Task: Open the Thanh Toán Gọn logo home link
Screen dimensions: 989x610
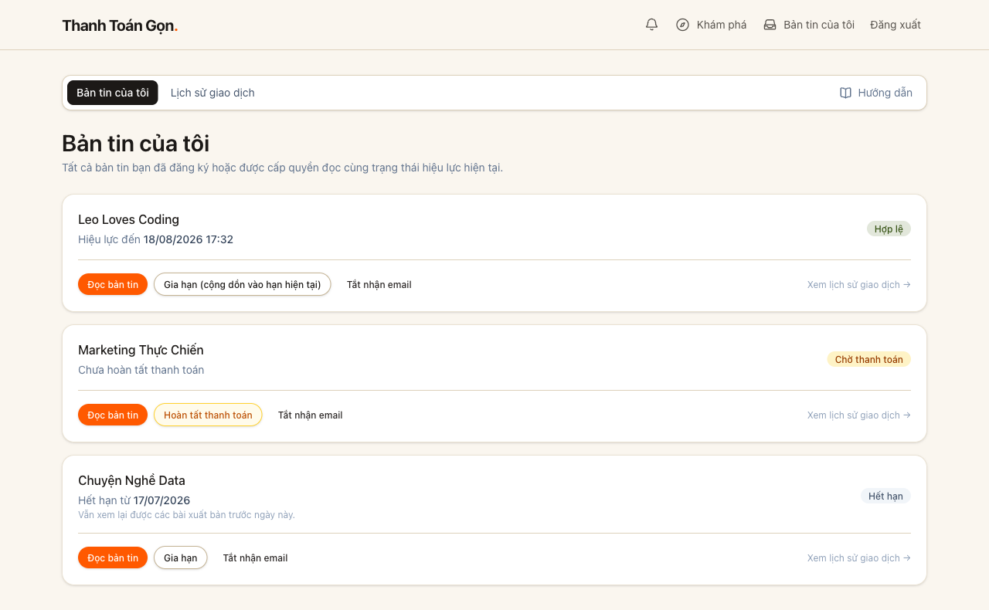Action: (x=120, y=25)
